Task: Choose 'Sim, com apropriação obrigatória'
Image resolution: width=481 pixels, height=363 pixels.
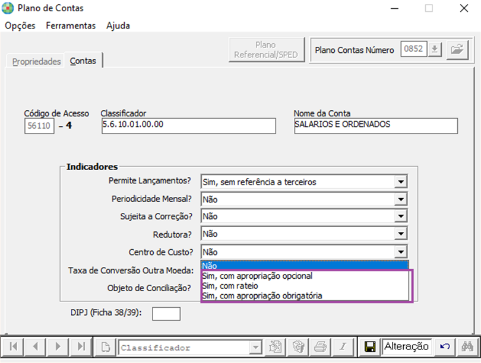Action: 305,295
